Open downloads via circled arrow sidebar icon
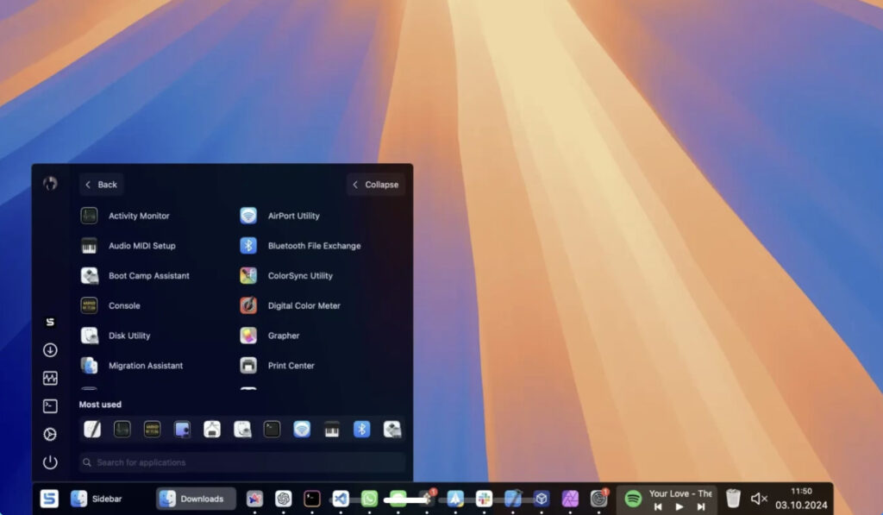The height and width of the screenshot is (515, 883). pos(50,350)
